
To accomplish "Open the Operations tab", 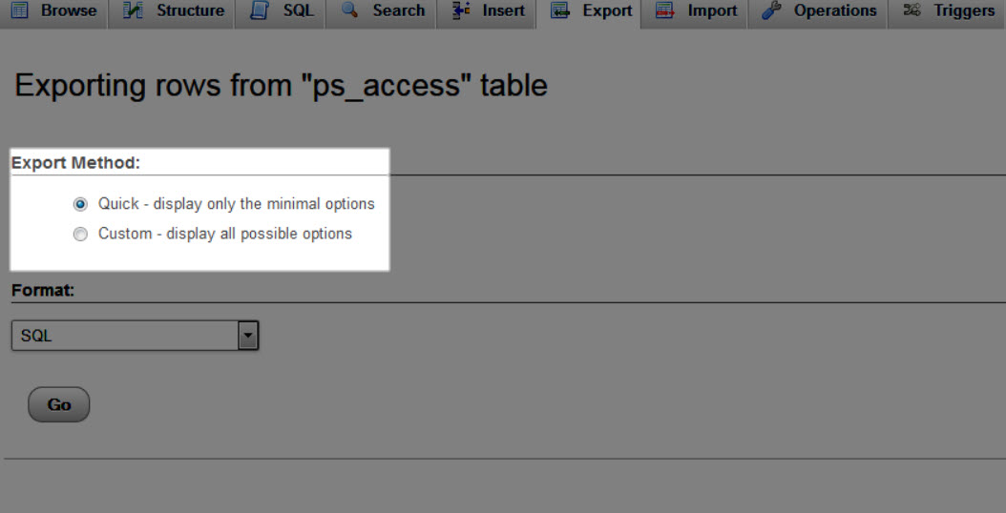I will pos(834,11).
